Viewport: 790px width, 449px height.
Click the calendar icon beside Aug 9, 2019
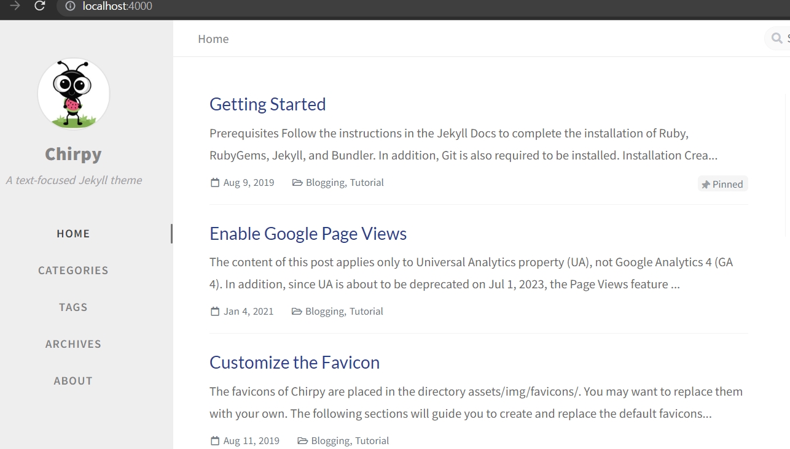(215, 183)
